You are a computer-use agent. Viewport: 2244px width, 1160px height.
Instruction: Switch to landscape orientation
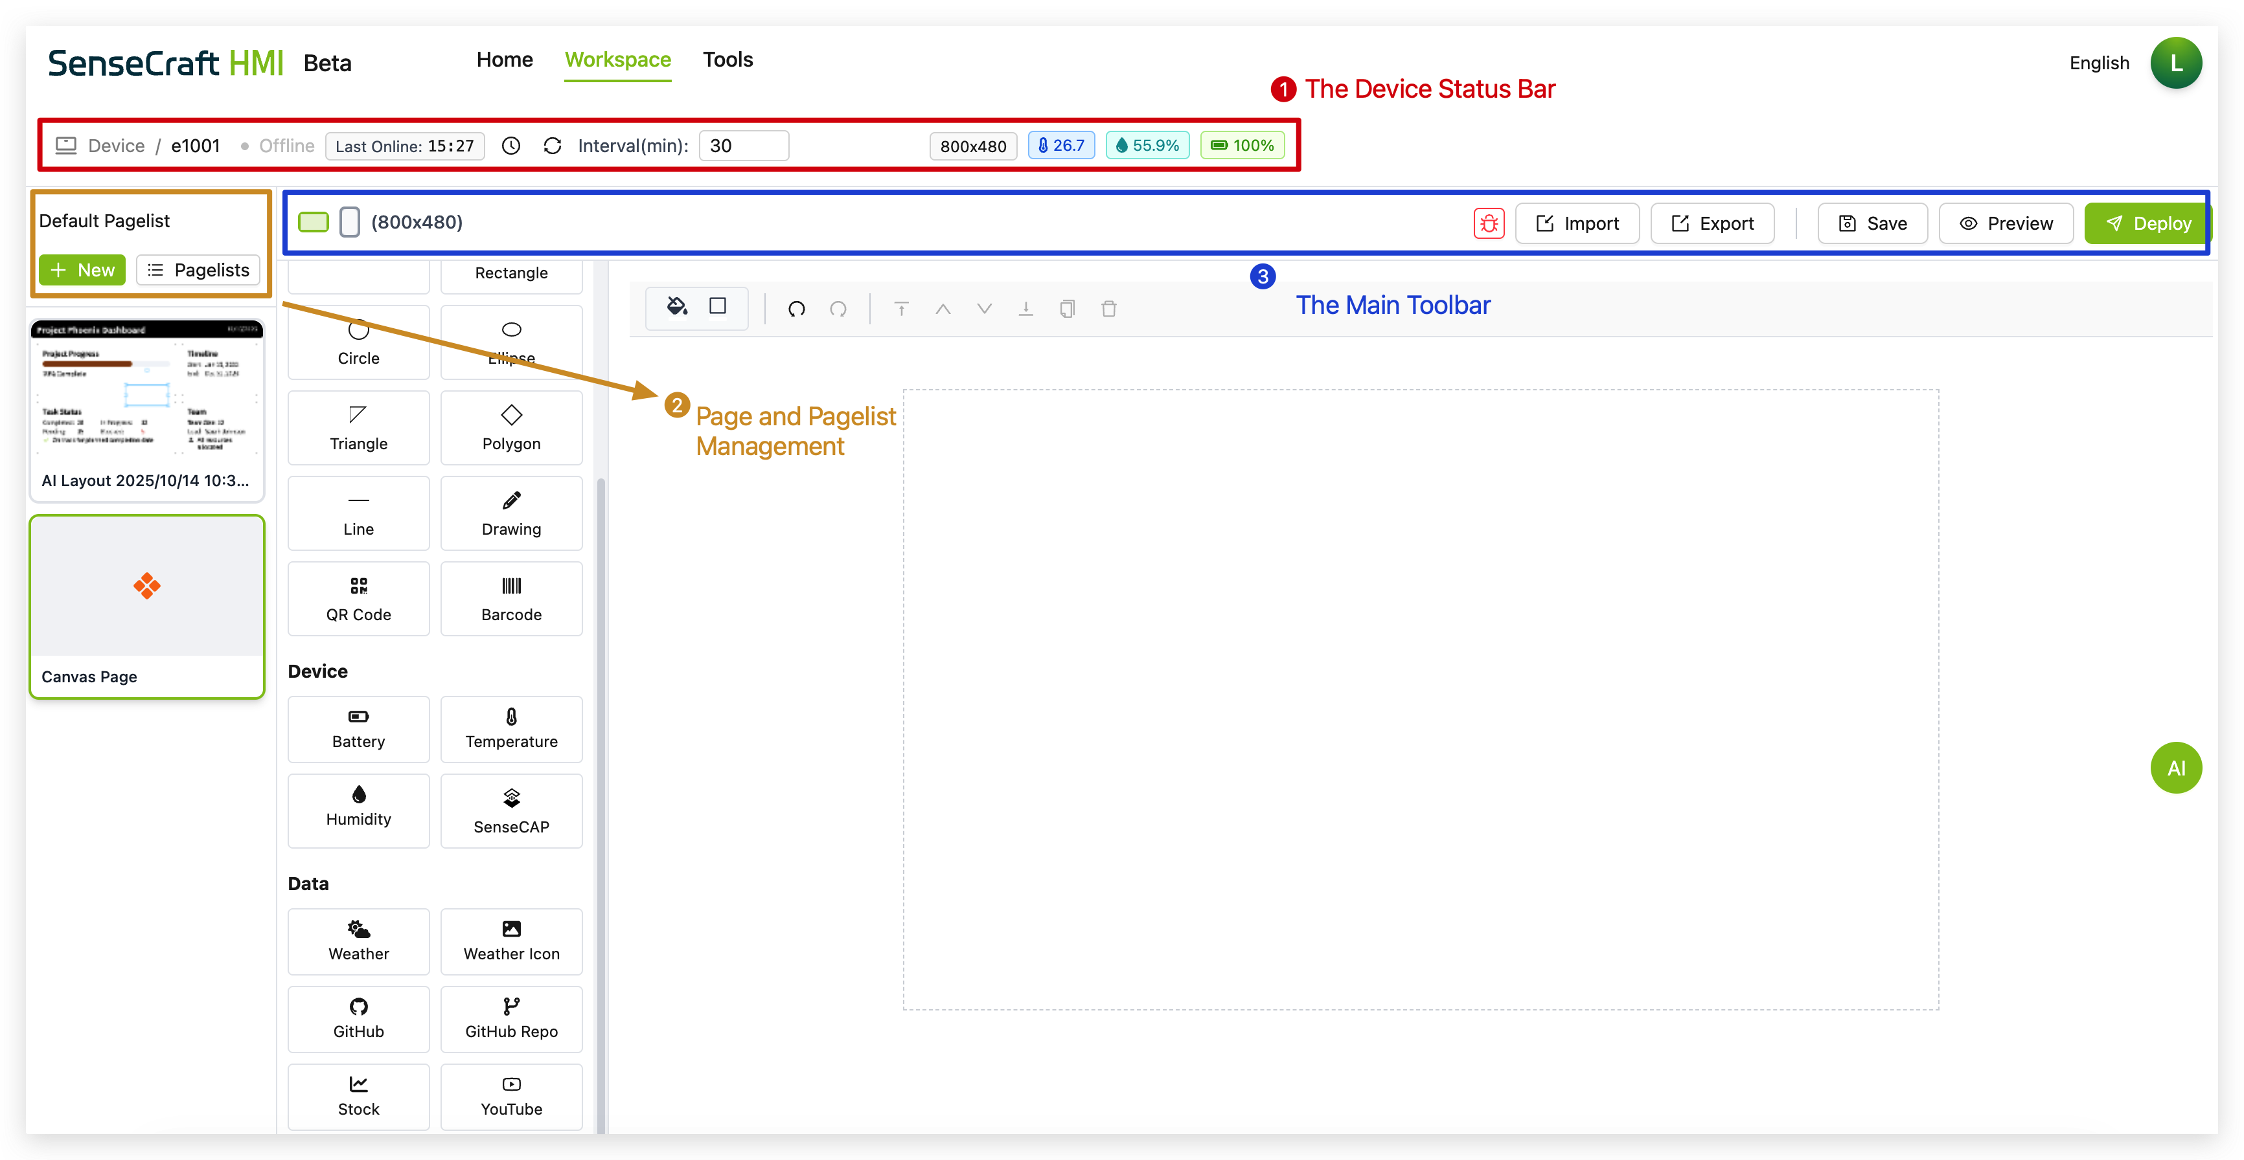pyautogui.click(x=313, y=222)
